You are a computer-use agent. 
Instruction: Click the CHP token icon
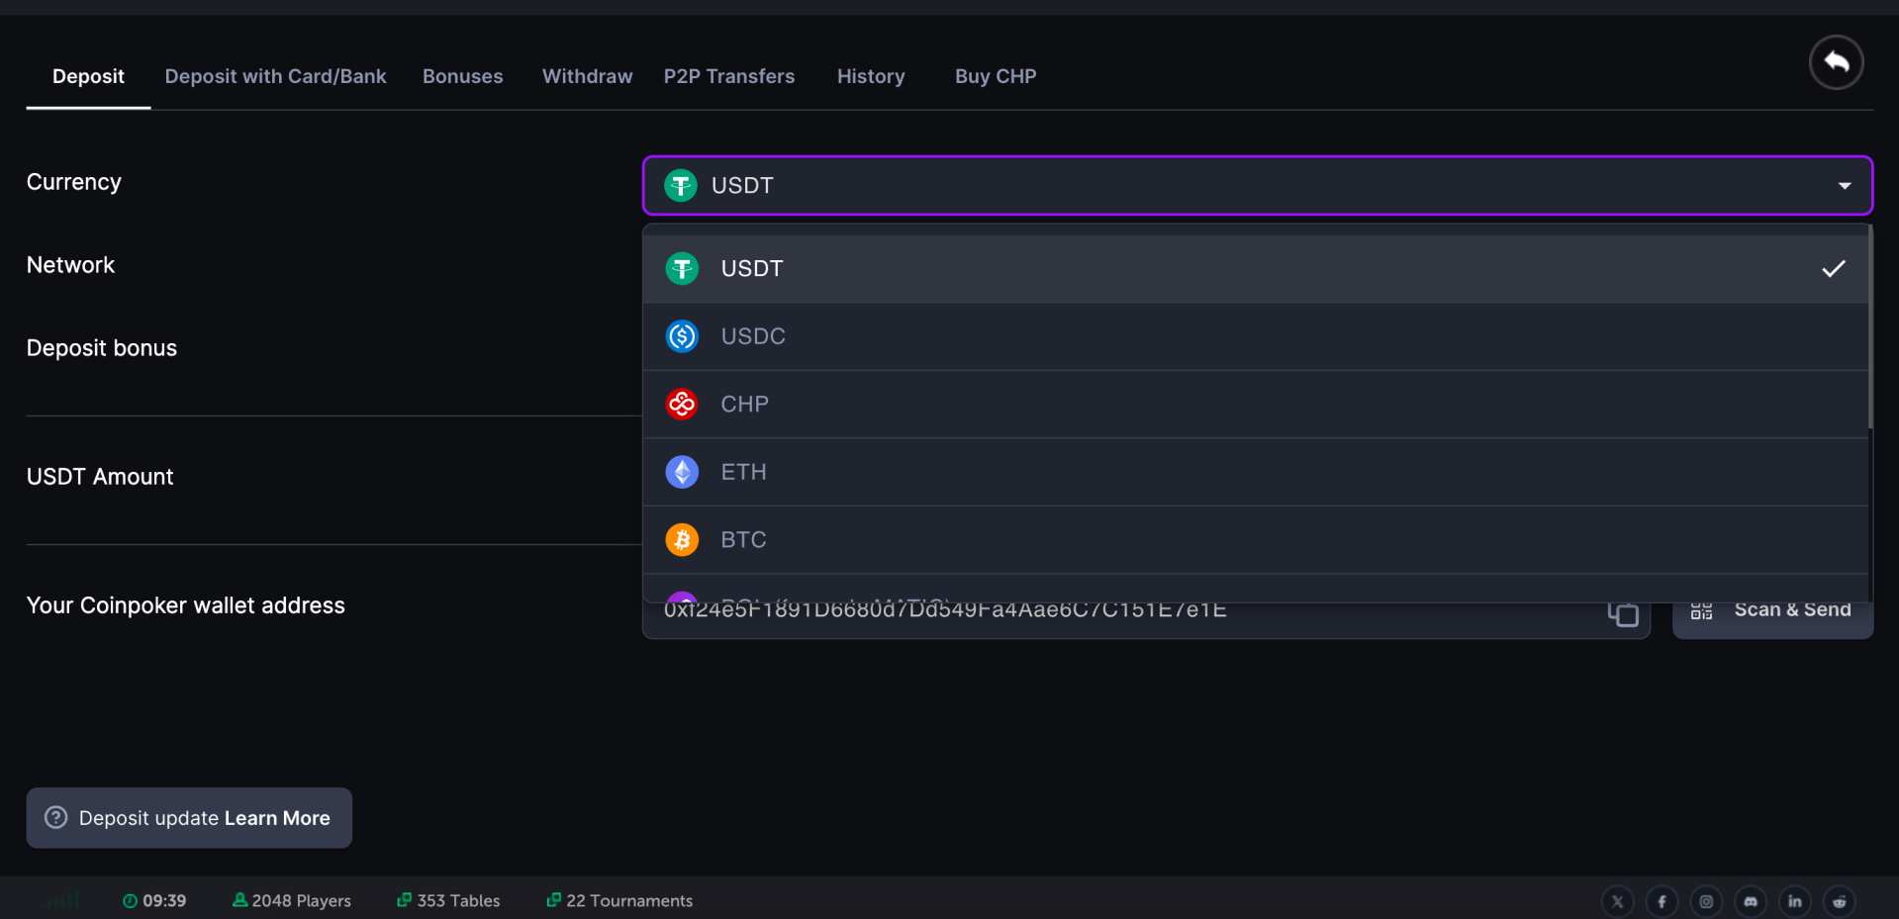click(x=682, y=404)
